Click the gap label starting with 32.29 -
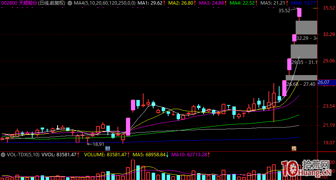Screen dimensions: 336x180 coord(307,38)
